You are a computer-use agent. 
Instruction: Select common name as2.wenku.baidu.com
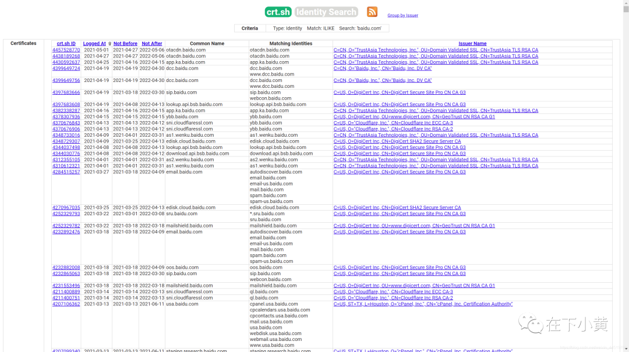tap(190, 159)
